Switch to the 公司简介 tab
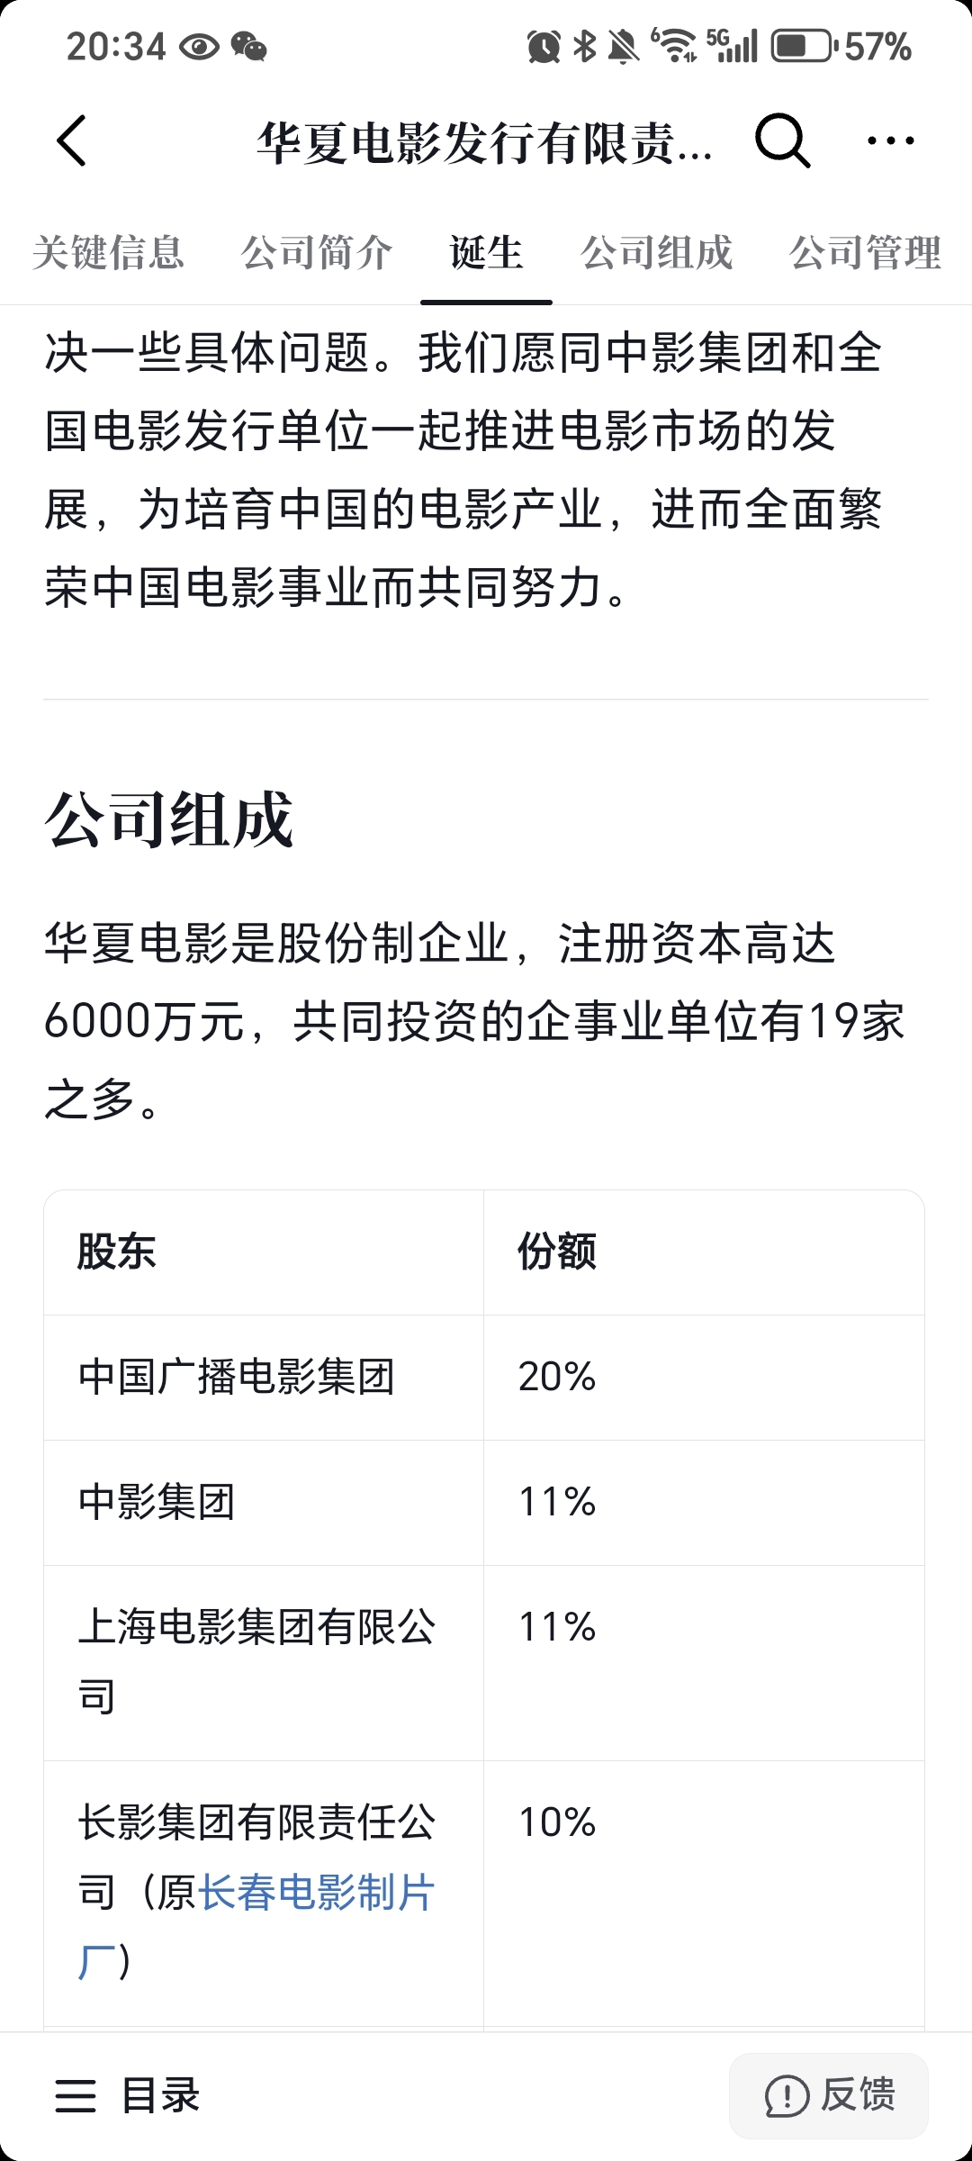Image resolution: width=972 pixels, height=2161 pixels. pyautogui.click(x=317, y=252)
